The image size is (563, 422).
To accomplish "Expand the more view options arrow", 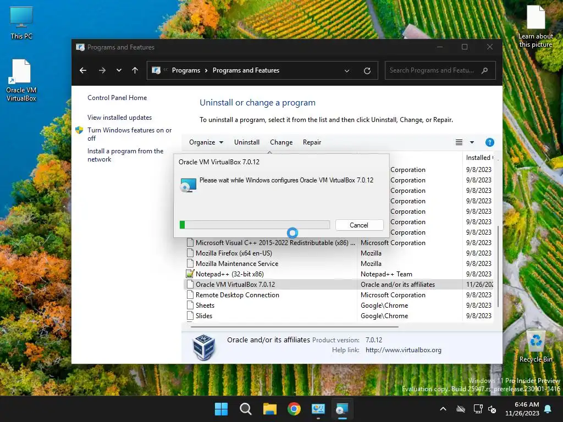I will pyautogui.click(x=472, y=142).
